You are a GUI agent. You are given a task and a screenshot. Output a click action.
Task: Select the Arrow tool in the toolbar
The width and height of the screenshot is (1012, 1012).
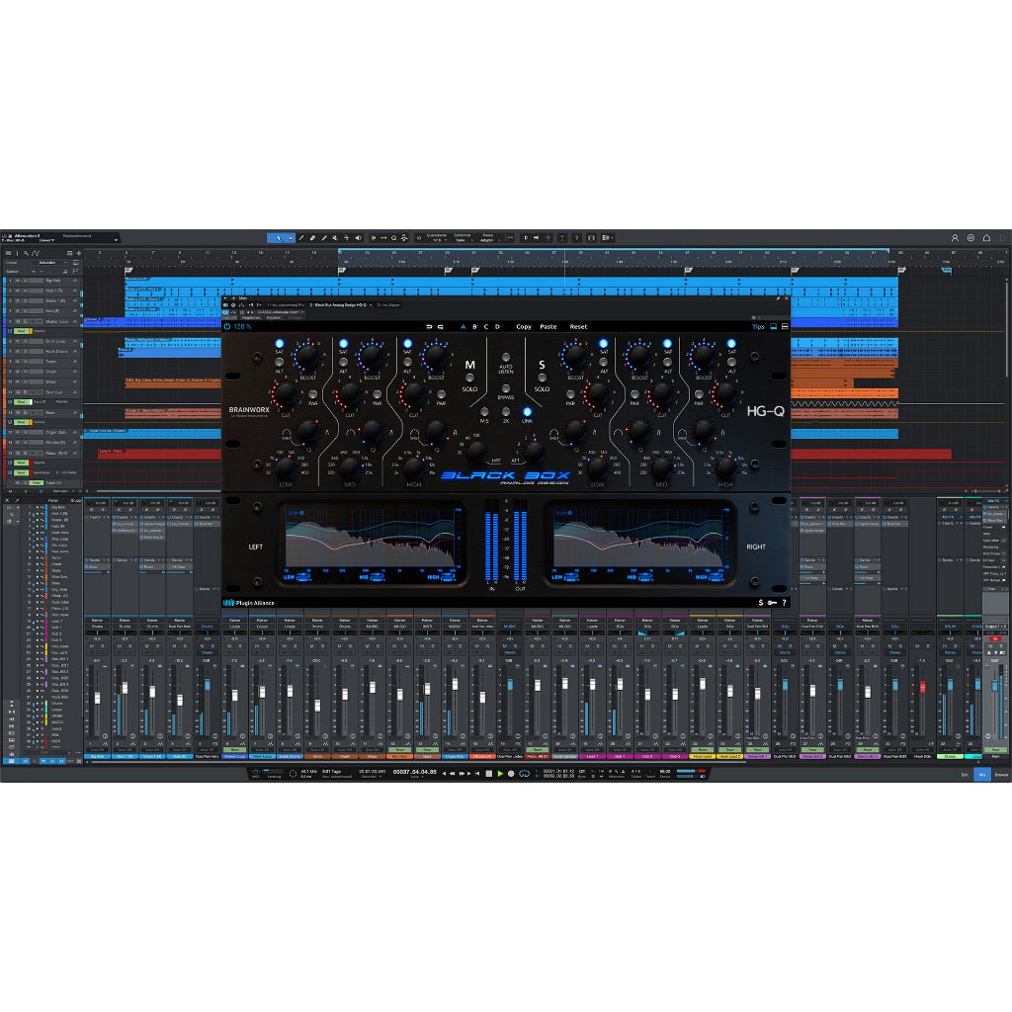pyautogui.click(x=281, y=237)
